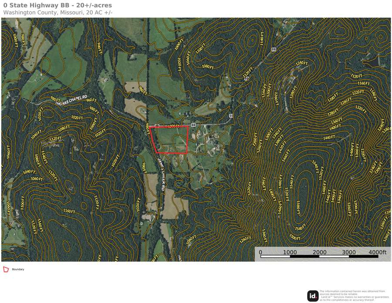Click the "THOMAS CHAPEL RD" road label
The width and height of the screenshot is (392, 303).
click(x=71, y=100)
